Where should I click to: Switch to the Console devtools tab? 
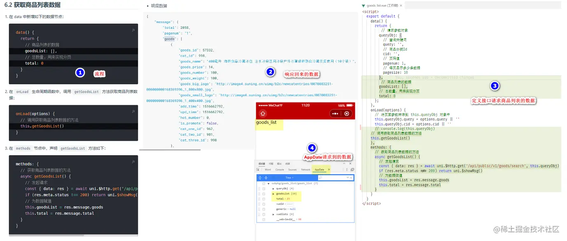coord(280,169)
